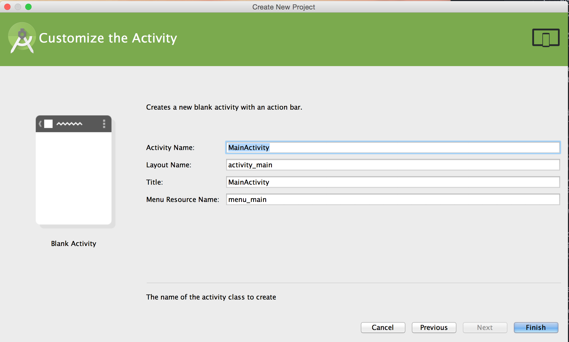Click the 'Menu Resource Name:' label
Viewport: 569px width, 342px height.
(x=183, y=200)
